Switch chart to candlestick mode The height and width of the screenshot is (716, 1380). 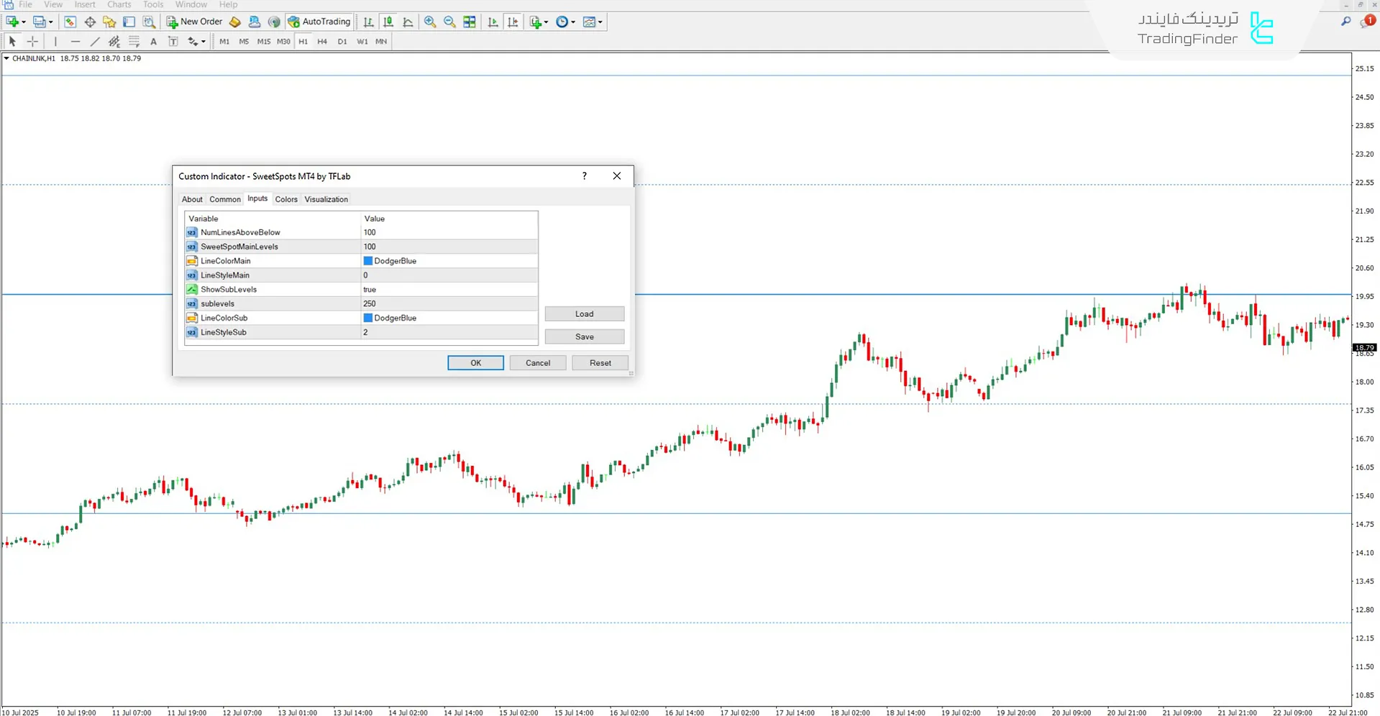tap(388, 22)
